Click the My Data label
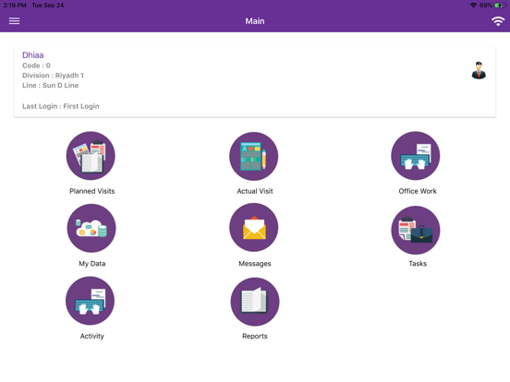Viewport: 510px width, 382px height. pos(92,264)
